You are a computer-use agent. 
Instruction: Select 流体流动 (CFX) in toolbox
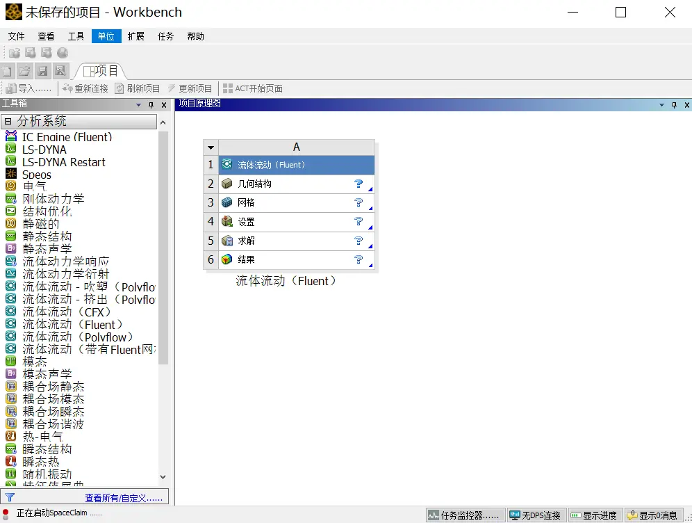click(x=66, y=312)
